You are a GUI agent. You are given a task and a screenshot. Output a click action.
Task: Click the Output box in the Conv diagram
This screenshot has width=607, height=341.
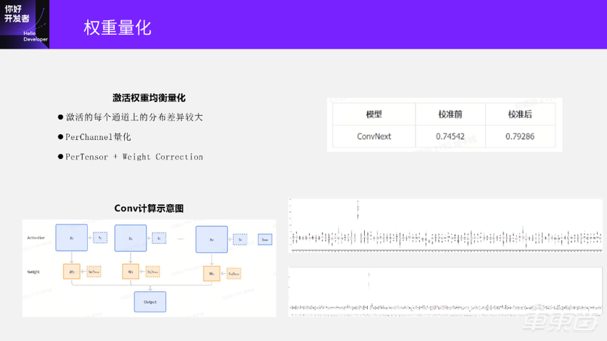point(149,302)
